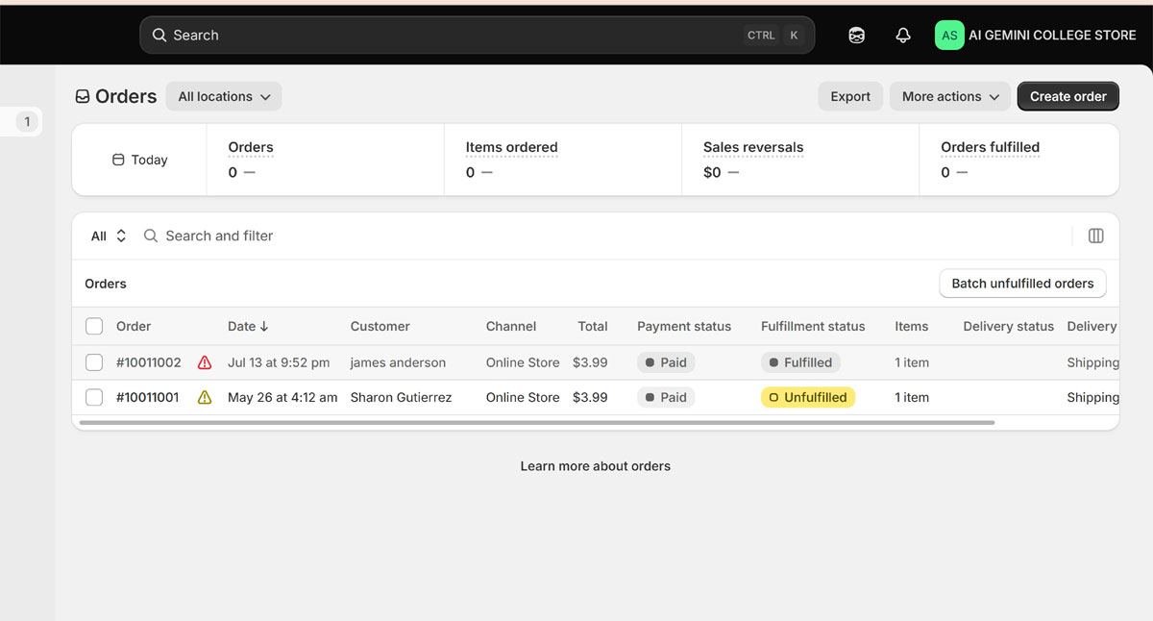Focus the top Search bar
The height and width of the screenshot is (621, 1153).
[x=478, y=35]
